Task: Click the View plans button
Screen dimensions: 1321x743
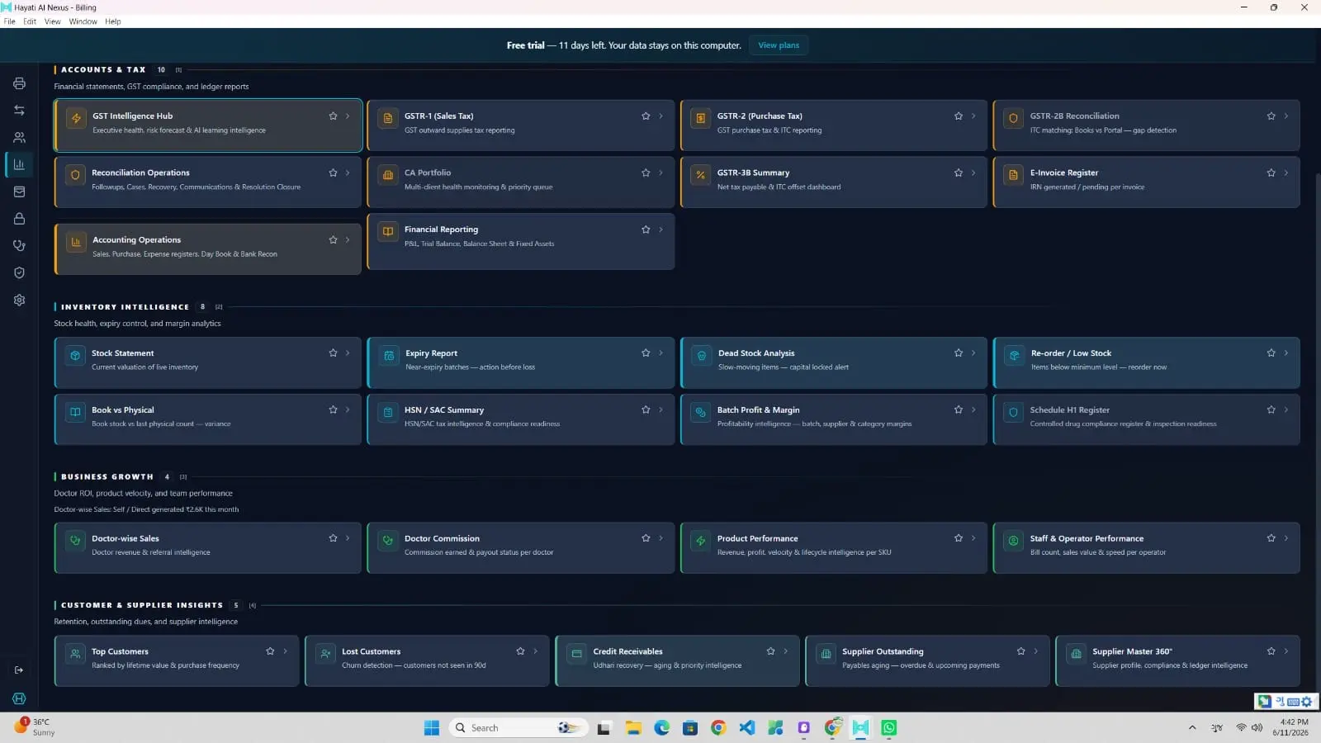Action: pyautogui.click(x=779, y=45)
